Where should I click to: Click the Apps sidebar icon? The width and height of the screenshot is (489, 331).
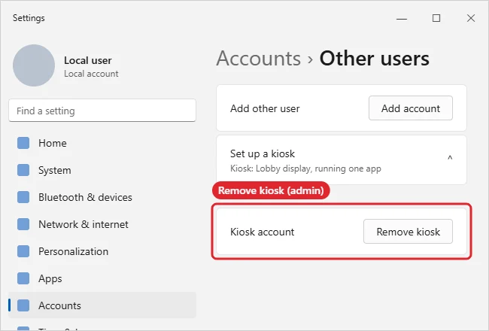23,278
